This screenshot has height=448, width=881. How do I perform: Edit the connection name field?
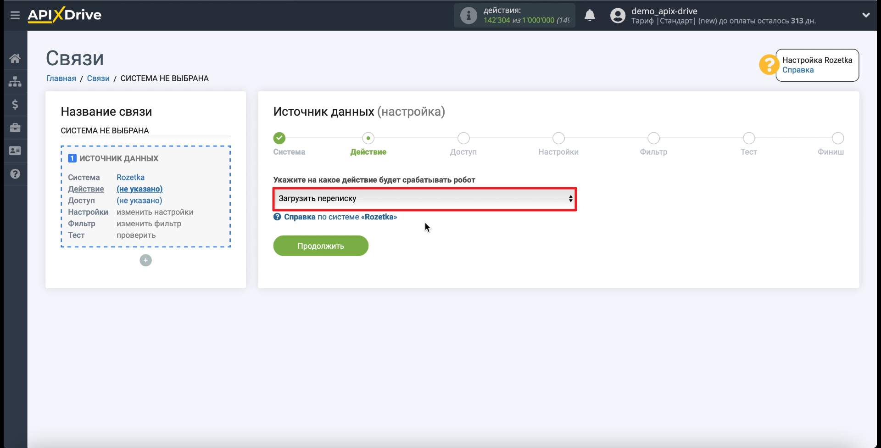click(x=145, y=130)
